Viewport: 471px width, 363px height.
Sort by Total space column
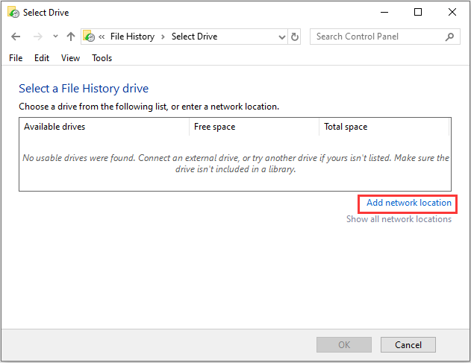click(384, 127)
